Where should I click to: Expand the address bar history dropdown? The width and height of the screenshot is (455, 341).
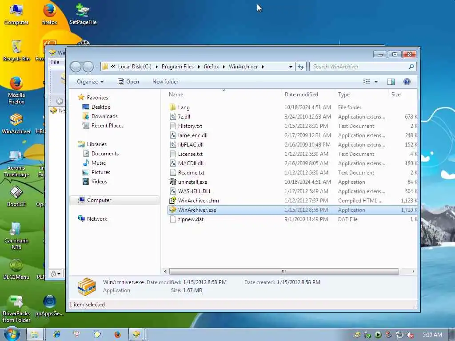coord(291,67)
